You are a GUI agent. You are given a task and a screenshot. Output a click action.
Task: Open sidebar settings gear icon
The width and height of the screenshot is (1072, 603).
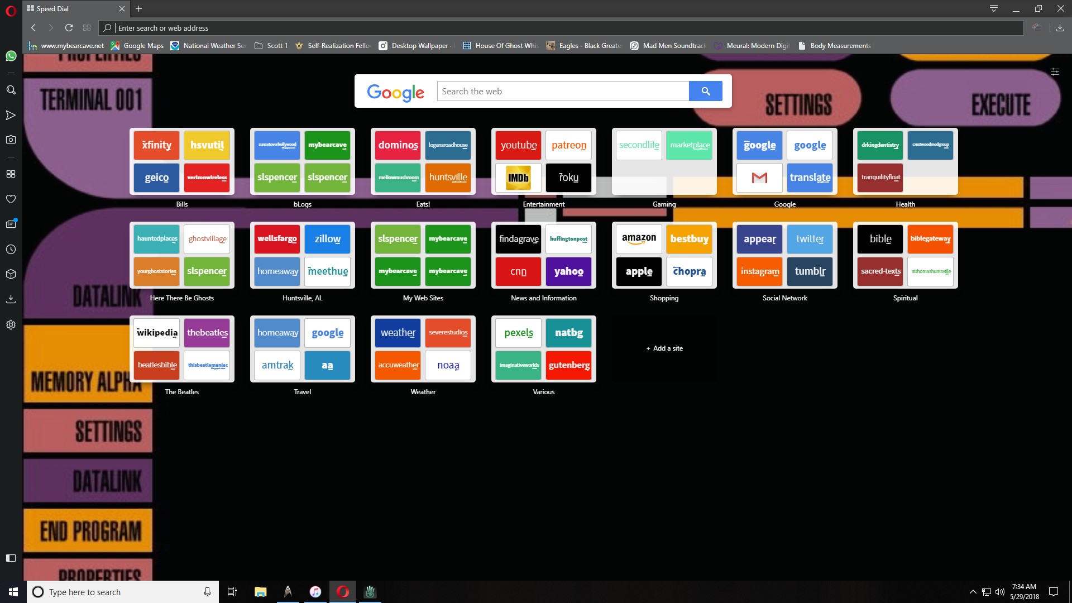pos(11,325)
